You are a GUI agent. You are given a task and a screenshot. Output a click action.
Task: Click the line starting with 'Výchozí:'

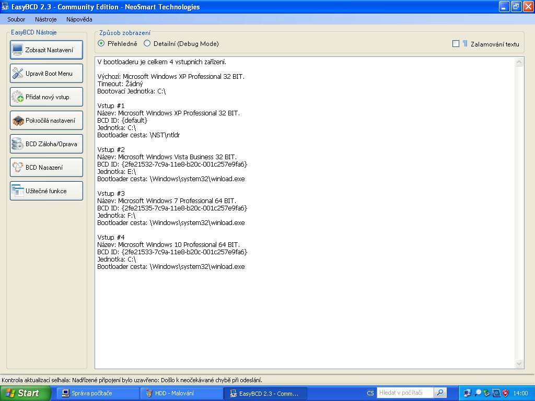click(x=171, y=77)
